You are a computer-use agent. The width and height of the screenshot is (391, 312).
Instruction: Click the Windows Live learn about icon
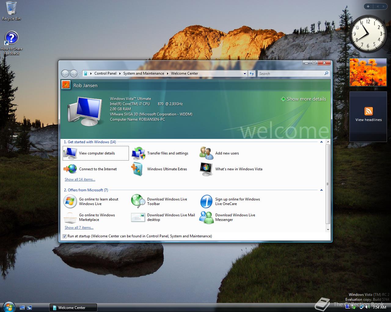click(70, 201)
